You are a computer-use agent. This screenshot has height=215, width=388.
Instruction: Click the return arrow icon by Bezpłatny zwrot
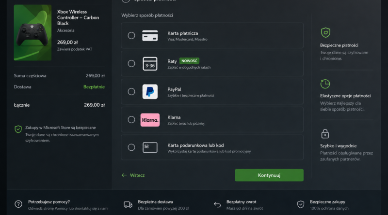(x=217, y=205)
